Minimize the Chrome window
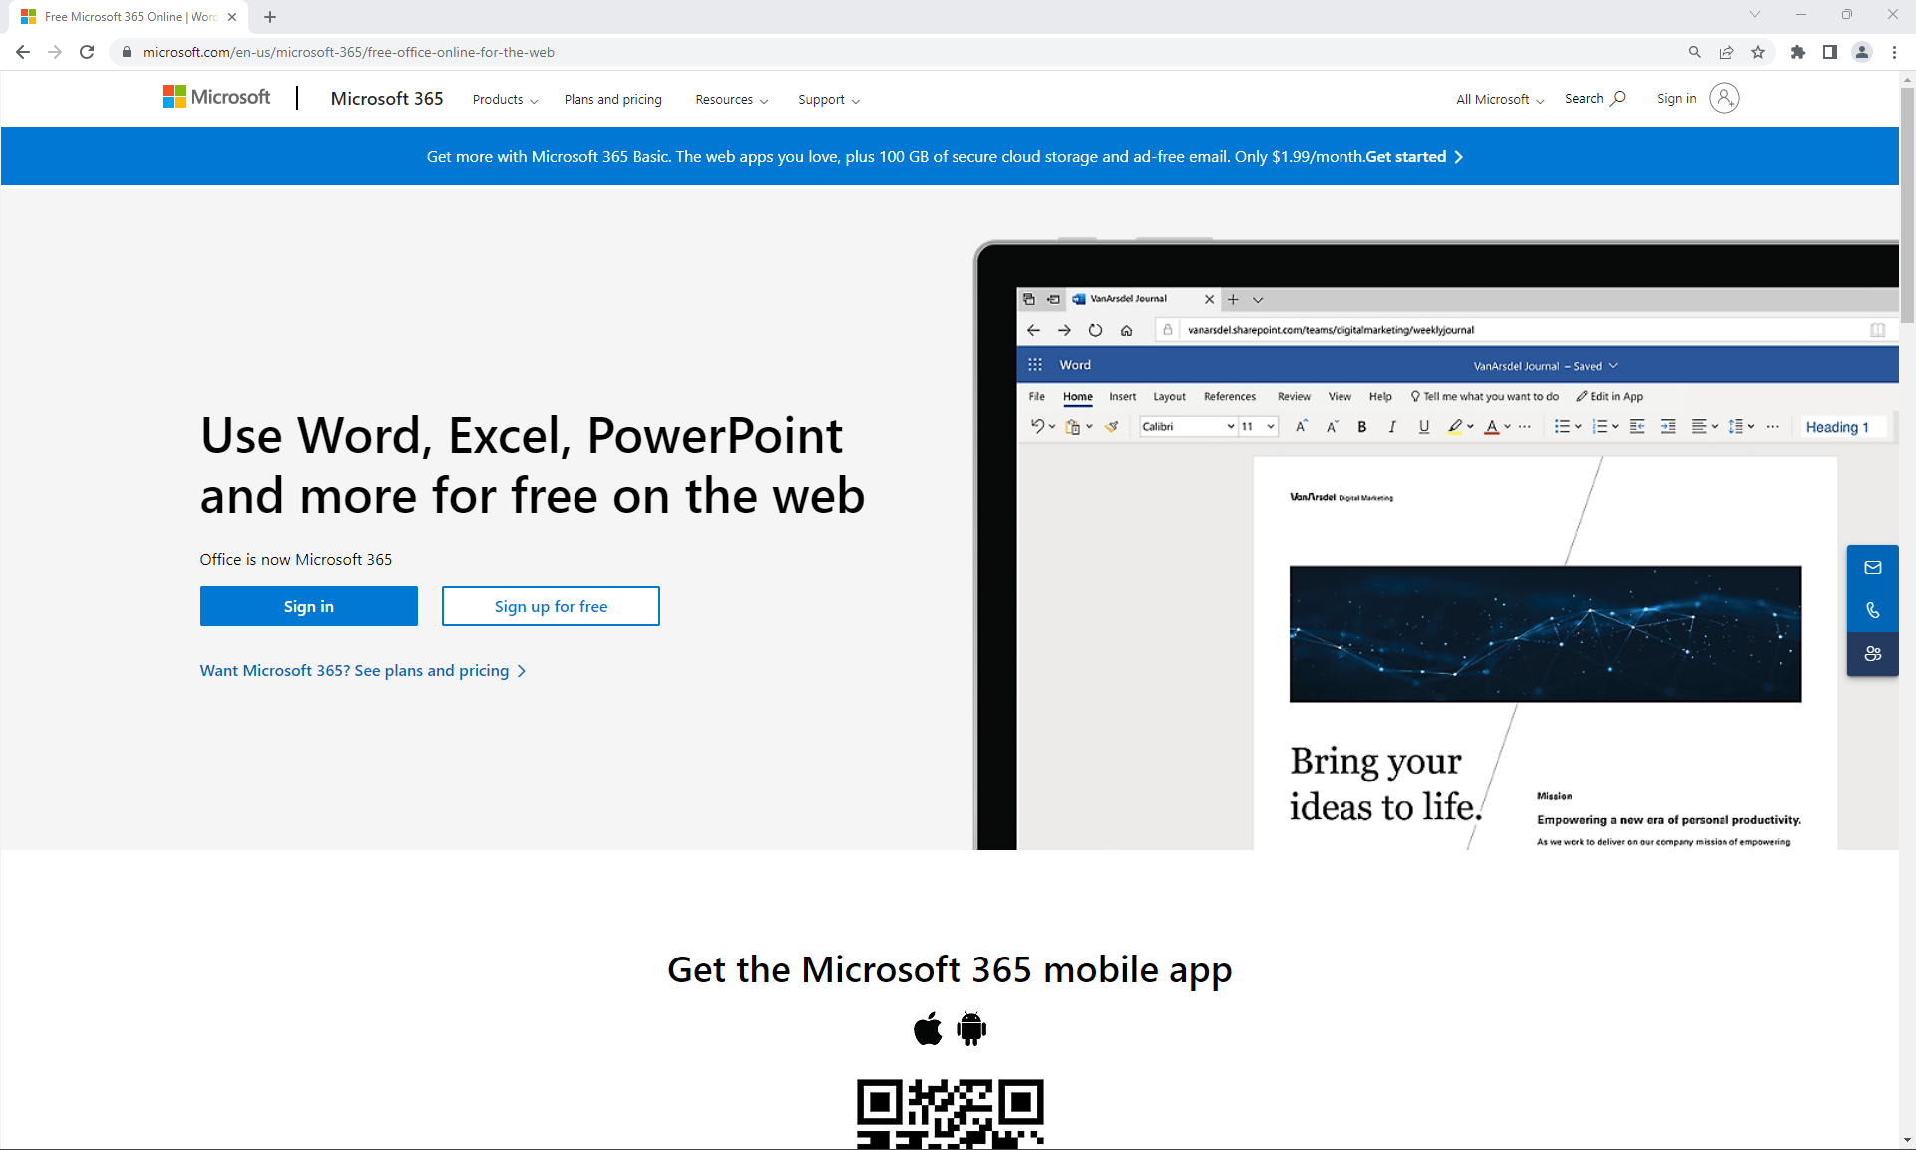Image resolution: width=1916 pixels, height=1150 pixels. 1801,14
